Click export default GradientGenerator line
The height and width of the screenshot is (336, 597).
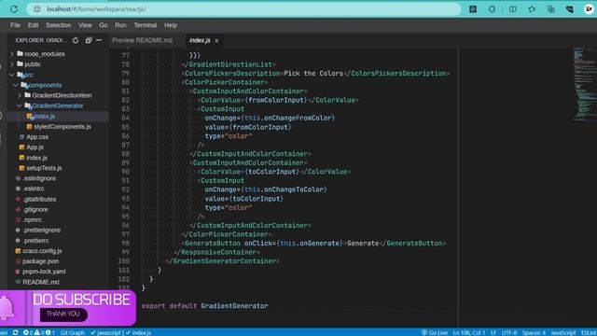click(205, 306)
